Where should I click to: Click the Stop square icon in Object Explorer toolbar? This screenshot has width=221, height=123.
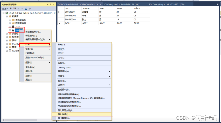18,9
